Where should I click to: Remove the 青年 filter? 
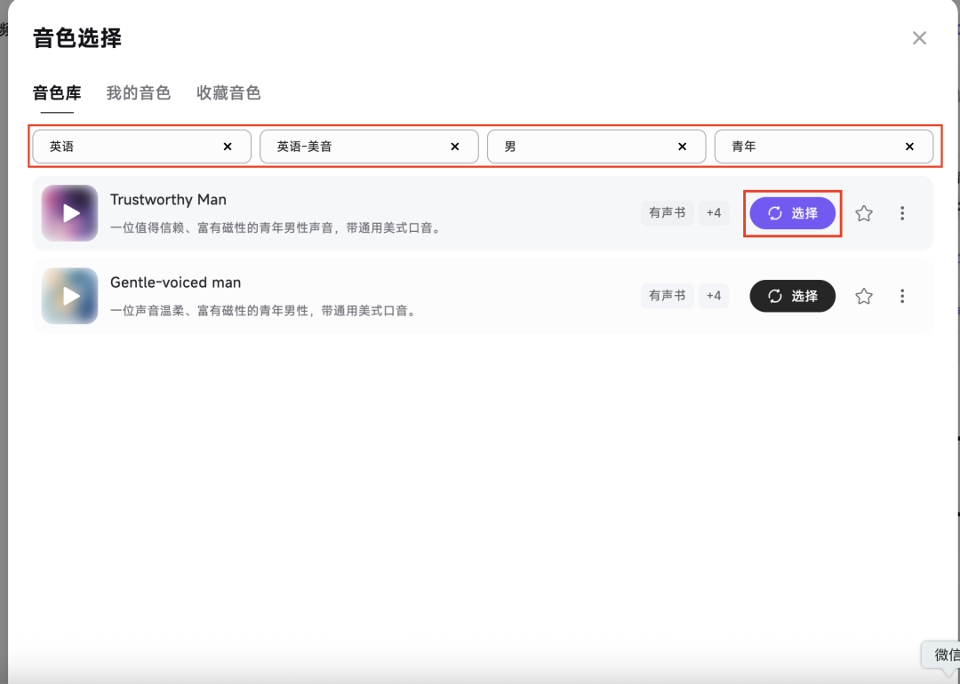tap(910, 146)
